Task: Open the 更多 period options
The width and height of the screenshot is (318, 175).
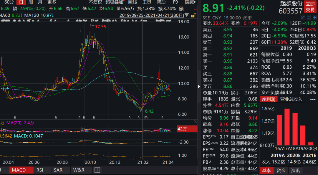Action: click(x=52, y=2)
